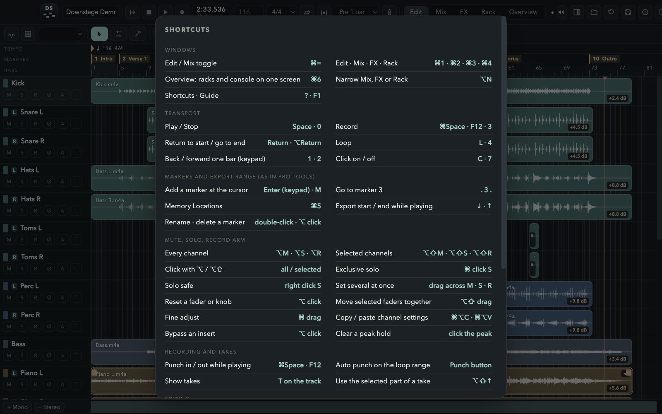Switch to the FX tab
662x414 pixels.
coord(464,12)
